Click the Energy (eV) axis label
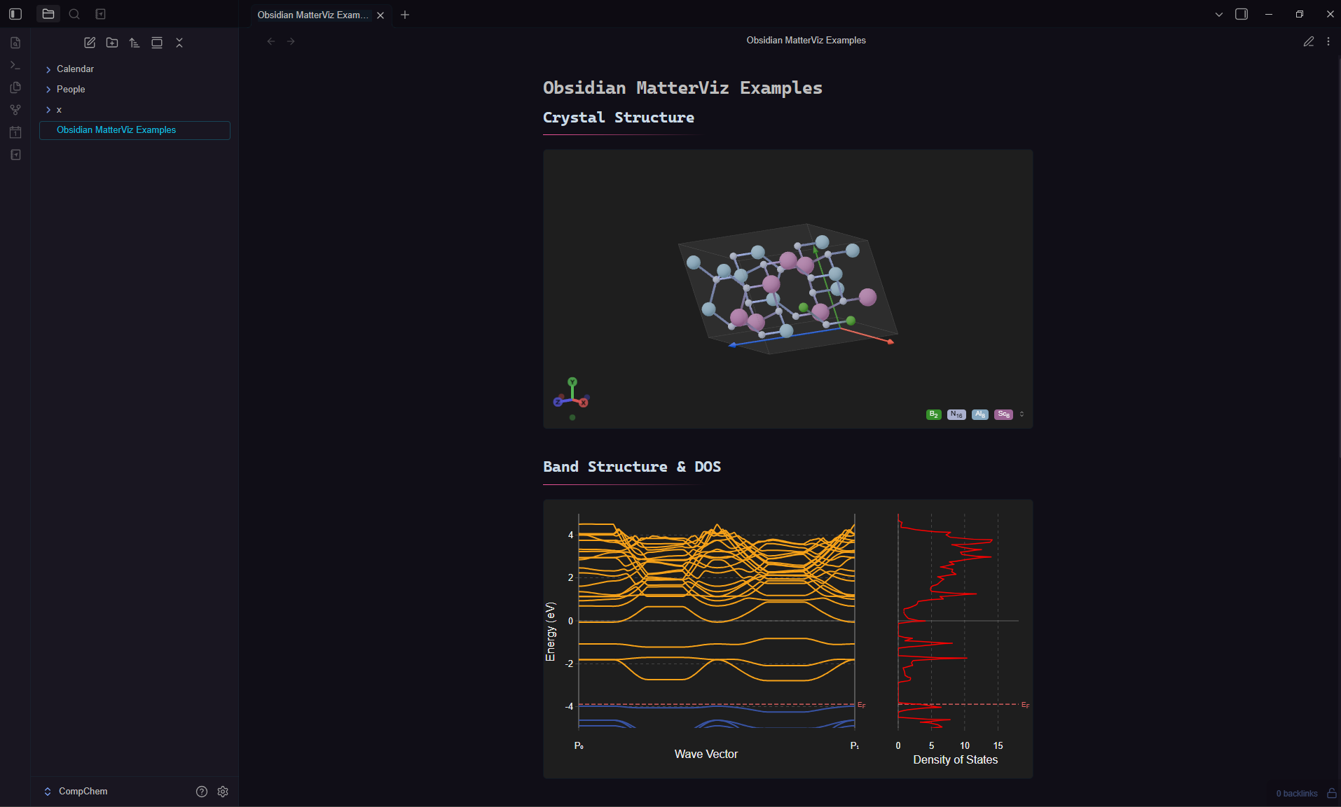This screenshot has height=807, width=1341. 551,631
